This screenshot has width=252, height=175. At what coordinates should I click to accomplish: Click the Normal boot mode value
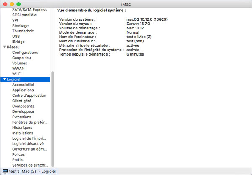133,32
